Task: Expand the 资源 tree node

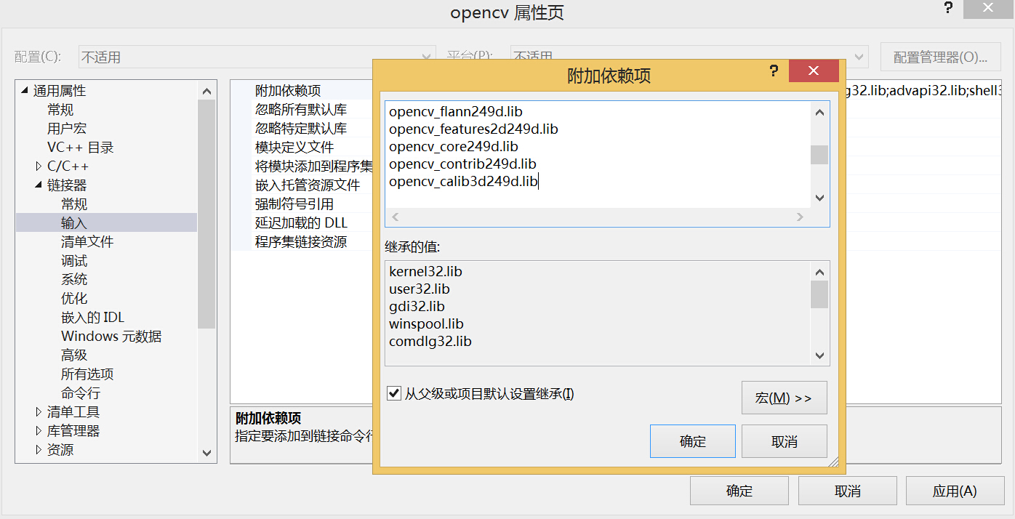Action: click(x=39, y=450)
